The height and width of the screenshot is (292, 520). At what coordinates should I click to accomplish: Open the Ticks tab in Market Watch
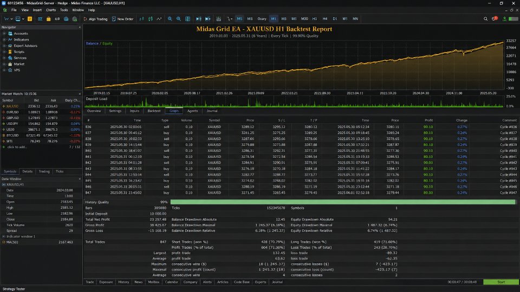click(x=60, y=171)
